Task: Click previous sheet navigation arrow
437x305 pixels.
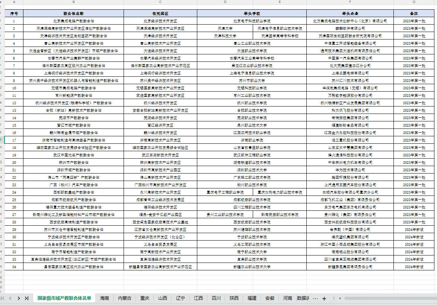Action: point(10,298)
